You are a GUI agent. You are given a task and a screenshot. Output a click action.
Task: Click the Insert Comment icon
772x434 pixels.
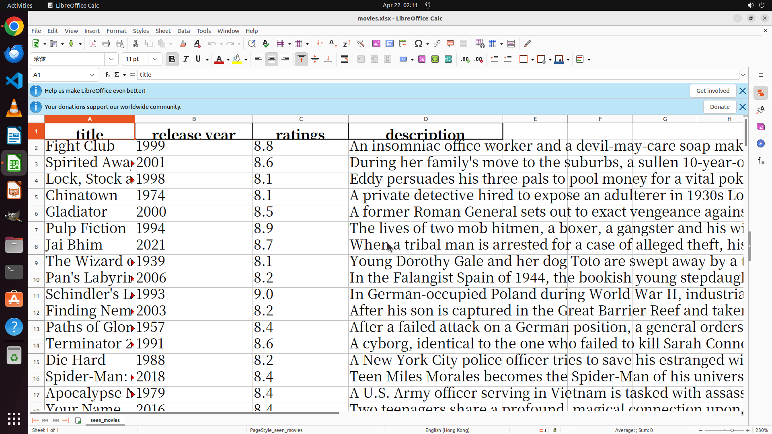pyautogui.click(x=450, y=43)
